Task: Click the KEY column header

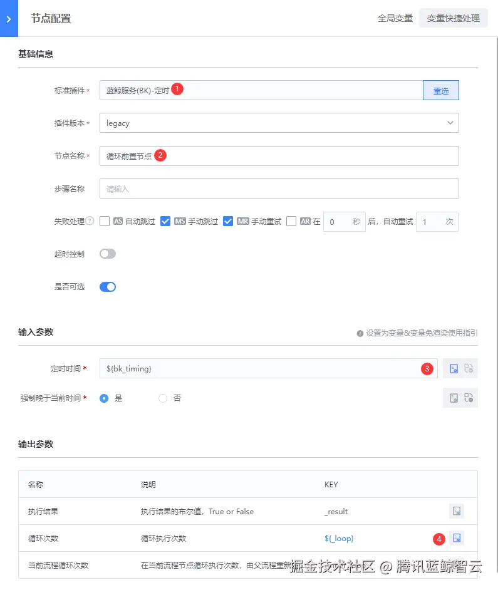Action: (331, 484)
